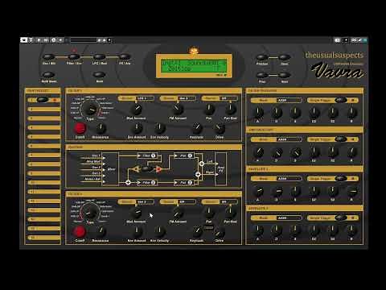Toggle the Multi Mode button
386x290 pixels.
pyautogui.click(x=49, y=75)
